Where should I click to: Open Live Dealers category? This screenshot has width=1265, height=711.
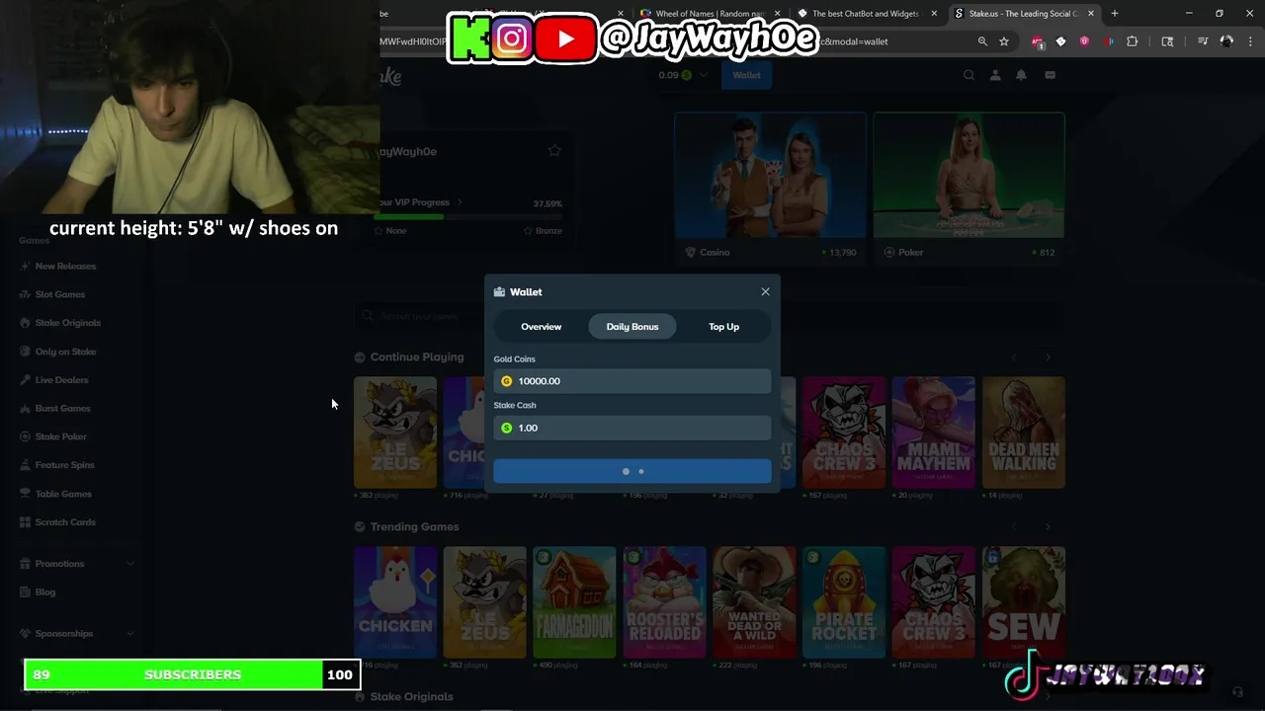61,380
